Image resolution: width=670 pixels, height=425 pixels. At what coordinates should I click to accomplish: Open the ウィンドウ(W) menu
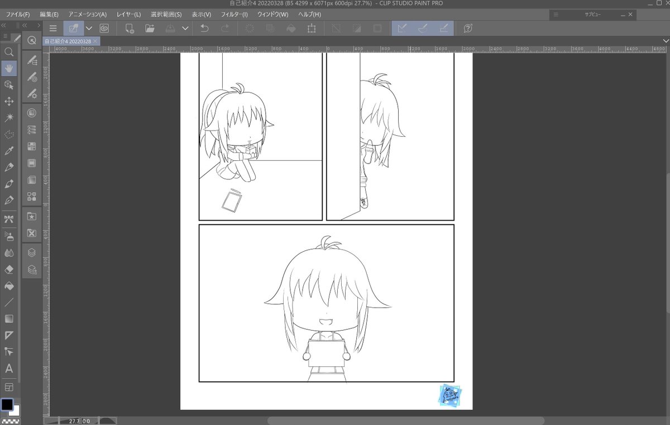(x=273, y=15)
